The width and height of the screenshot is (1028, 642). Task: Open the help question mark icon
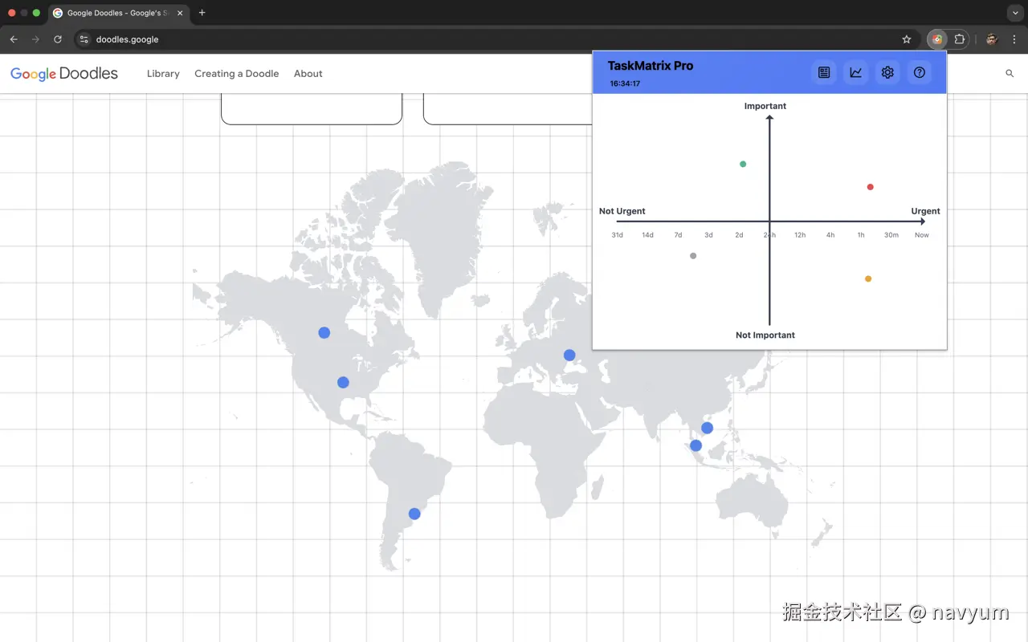click(920, 72)
